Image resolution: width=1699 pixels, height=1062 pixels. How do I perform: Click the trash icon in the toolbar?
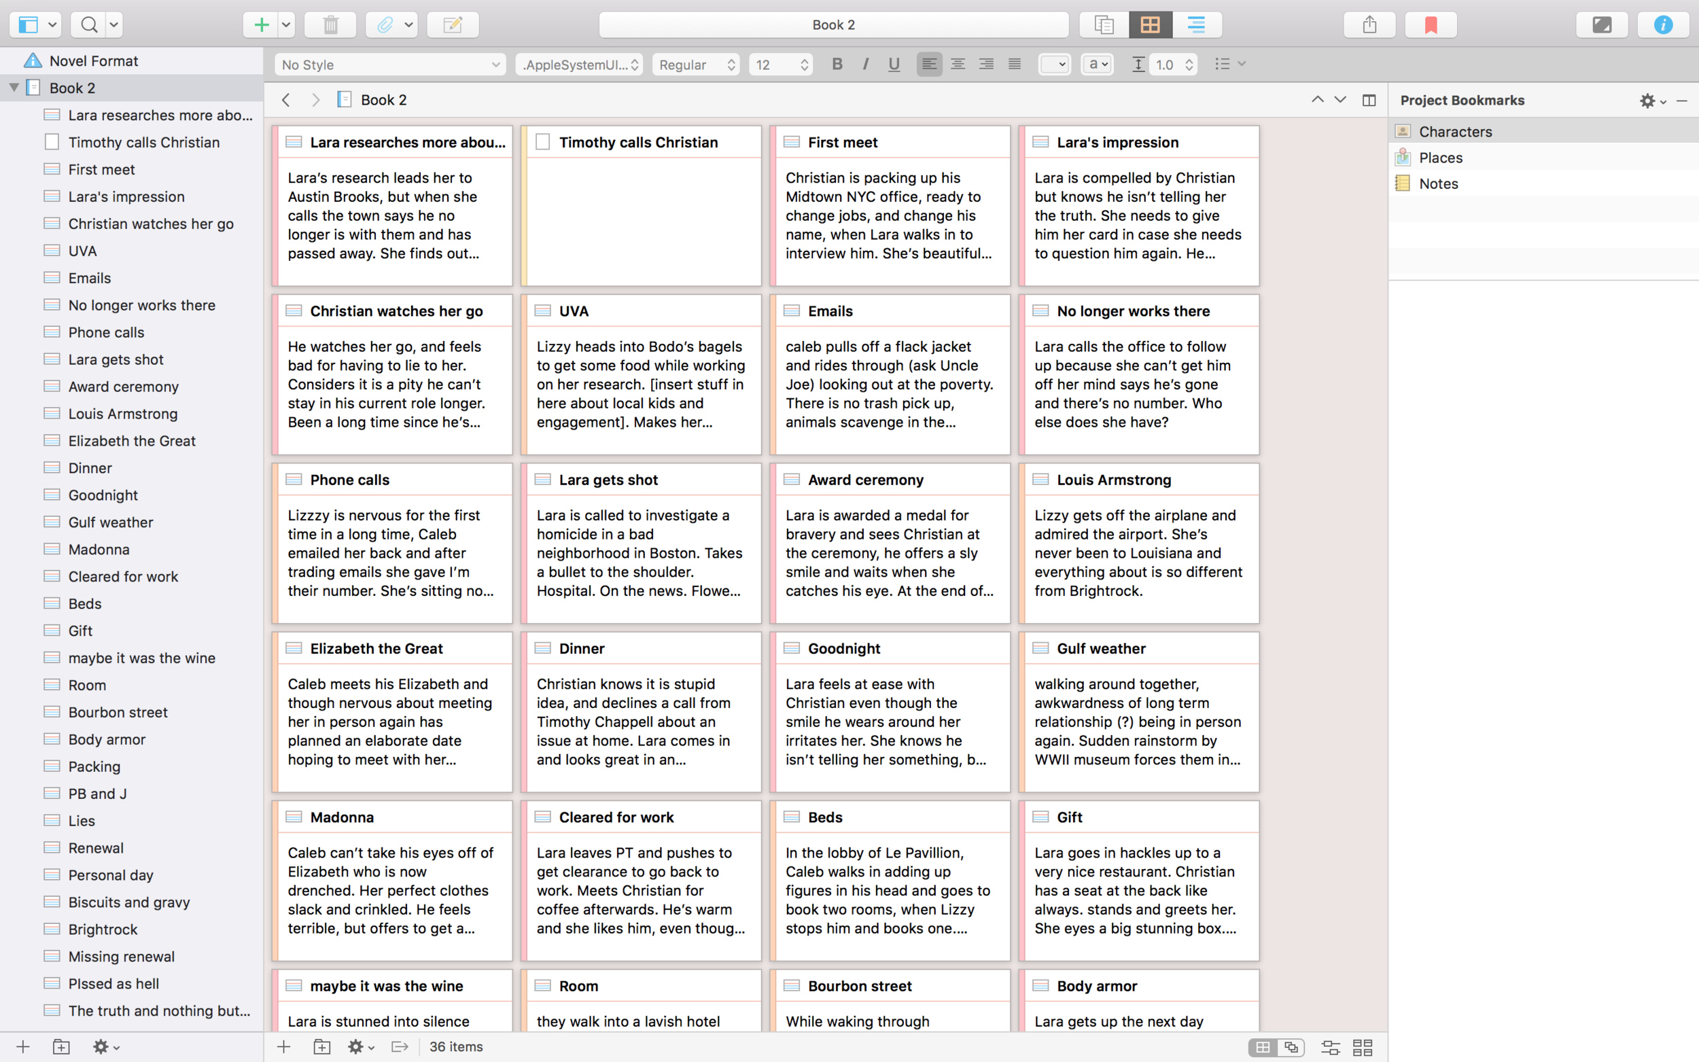(x=330, y=24)
